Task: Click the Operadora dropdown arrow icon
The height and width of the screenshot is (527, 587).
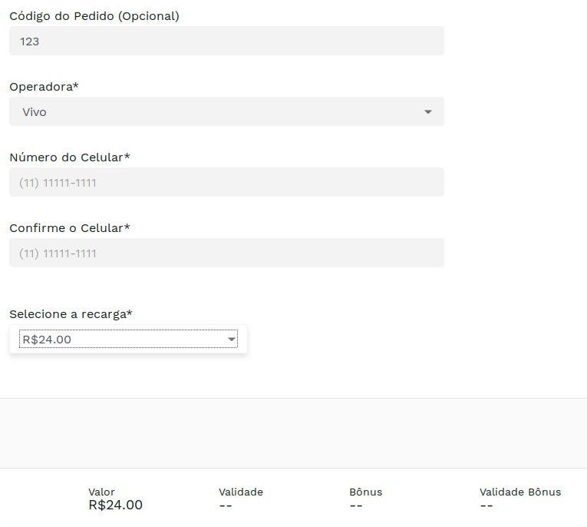Action: [x=428, y=112]
